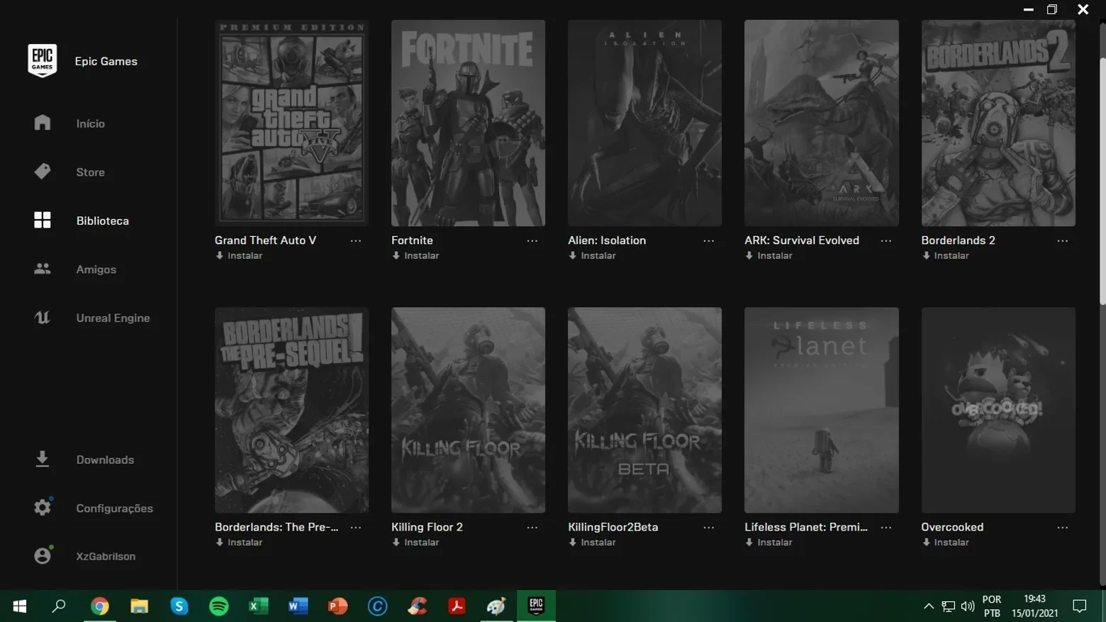Click the Store tag icon

coord(43,172)
